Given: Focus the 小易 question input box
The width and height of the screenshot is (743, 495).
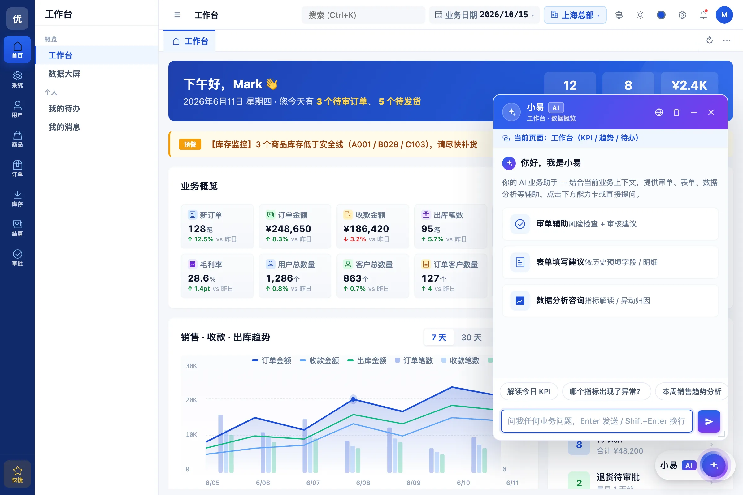Looking at the screenshot, I should (597, 421).
